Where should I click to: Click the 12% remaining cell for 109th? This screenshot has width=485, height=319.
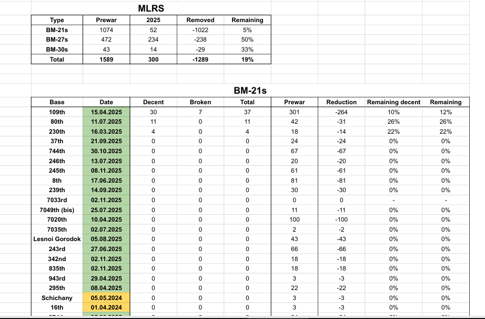446,112
